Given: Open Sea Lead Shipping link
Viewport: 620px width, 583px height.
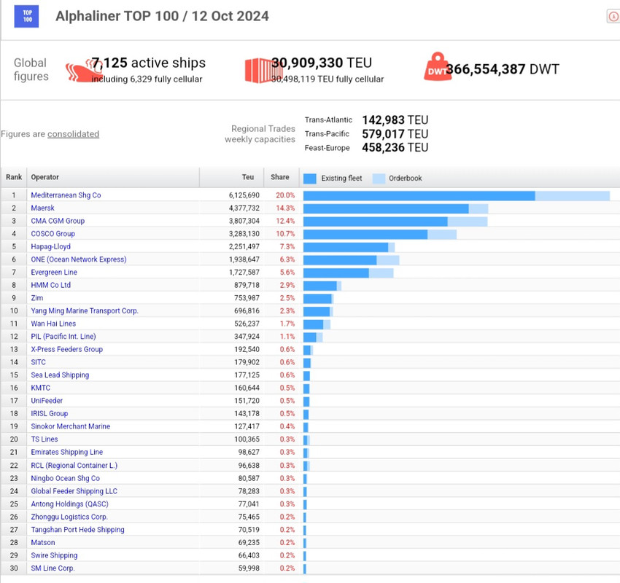Looking at the screenshot, I should tap(60, 375).
